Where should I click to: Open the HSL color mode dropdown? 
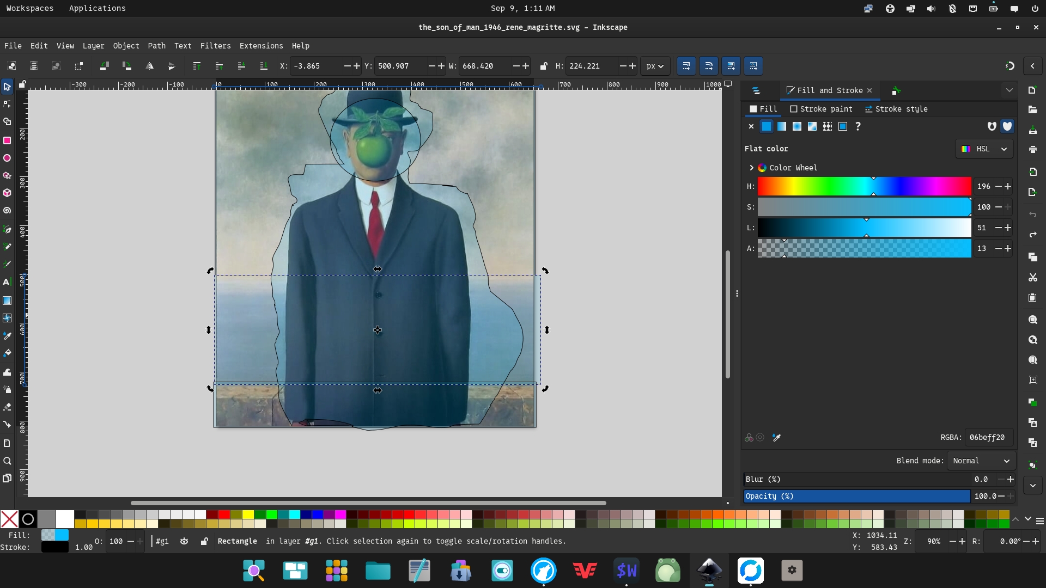[x=984, y=149]
